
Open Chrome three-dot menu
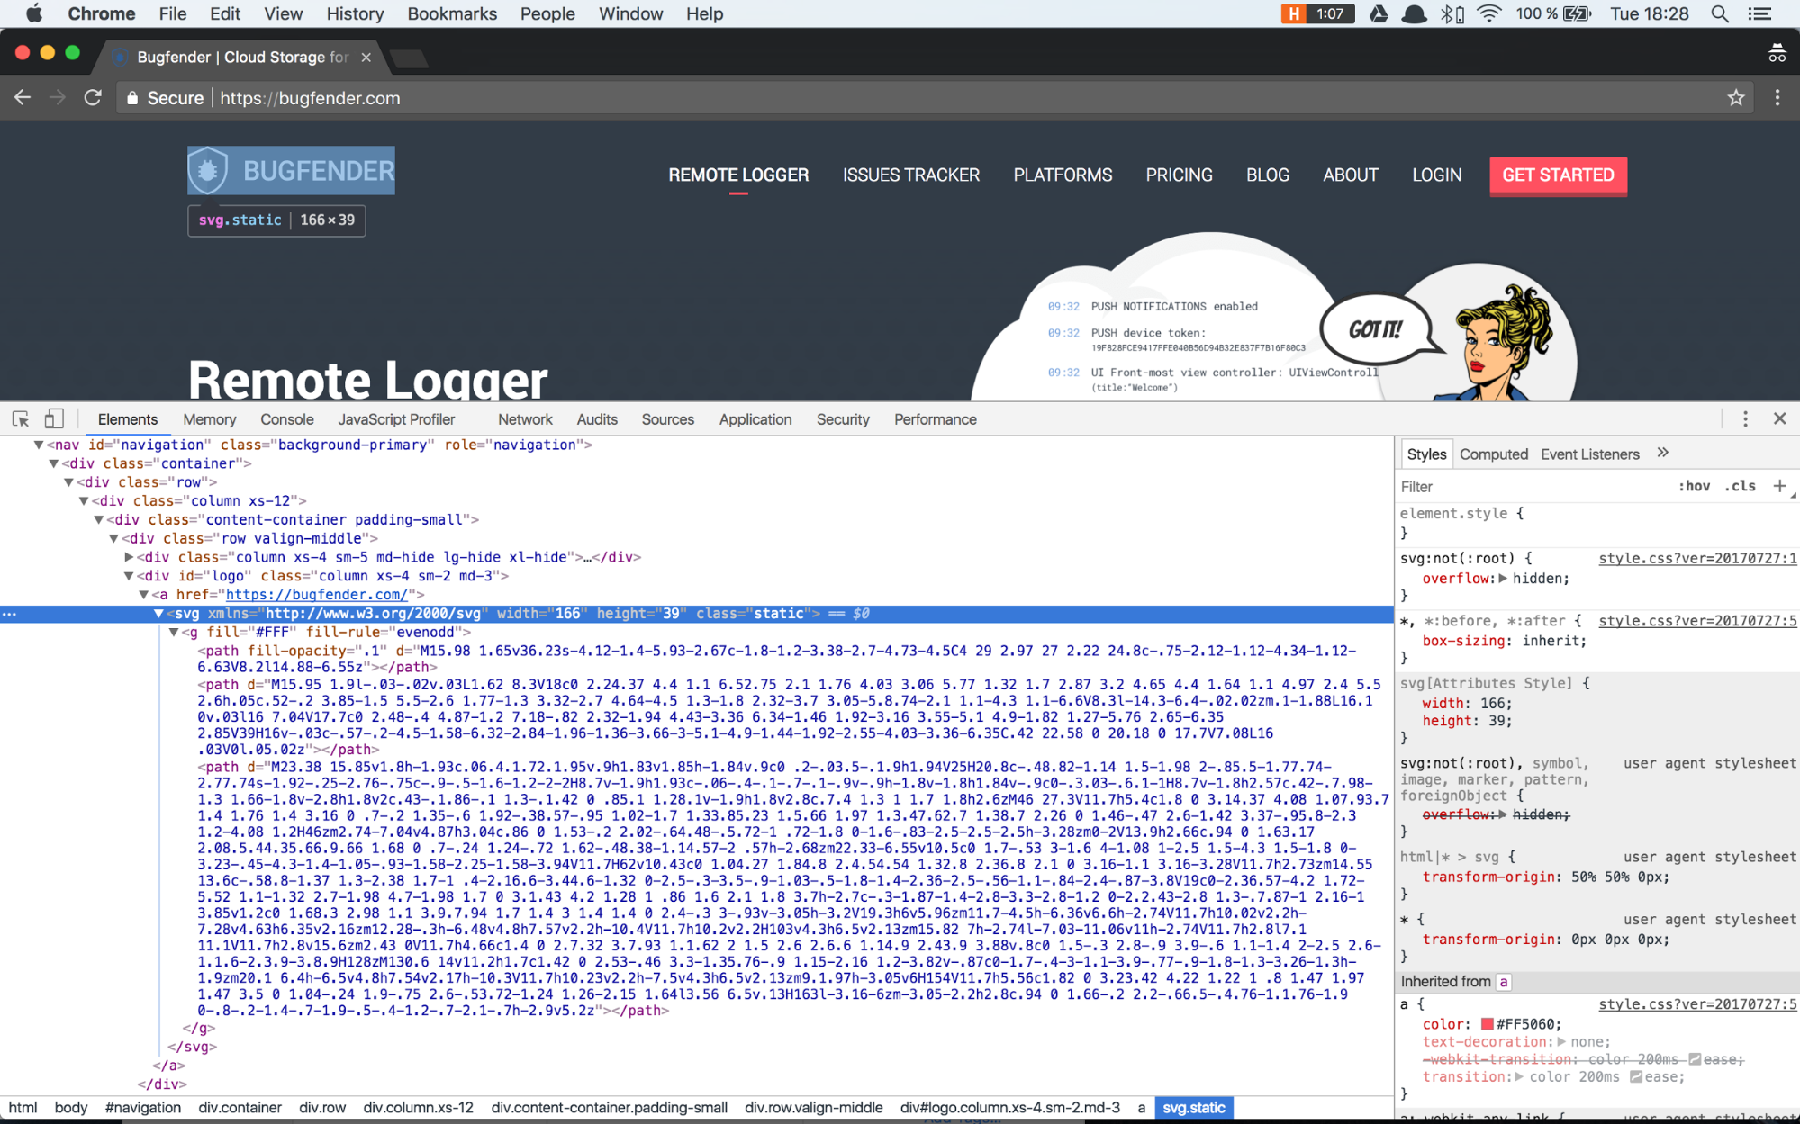[1777, 98]
